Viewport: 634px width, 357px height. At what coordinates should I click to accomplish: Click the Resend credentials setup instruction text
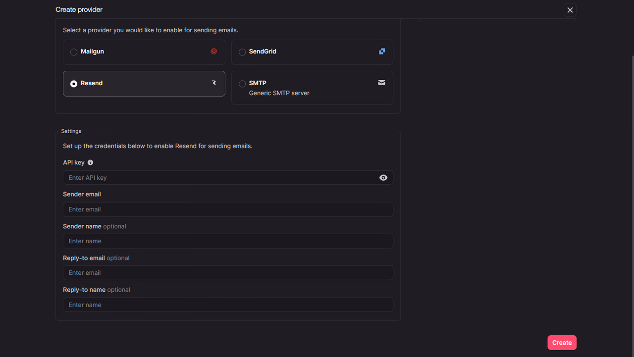[x=158, y=146]
